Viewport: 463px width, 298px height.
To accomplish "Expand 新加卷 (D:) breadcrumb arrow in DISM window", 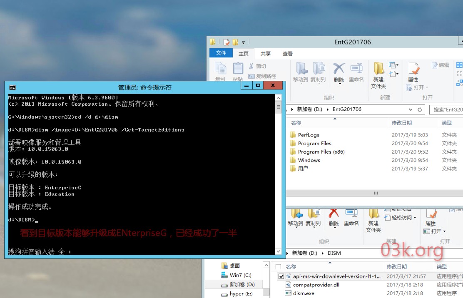I will 322,253.
